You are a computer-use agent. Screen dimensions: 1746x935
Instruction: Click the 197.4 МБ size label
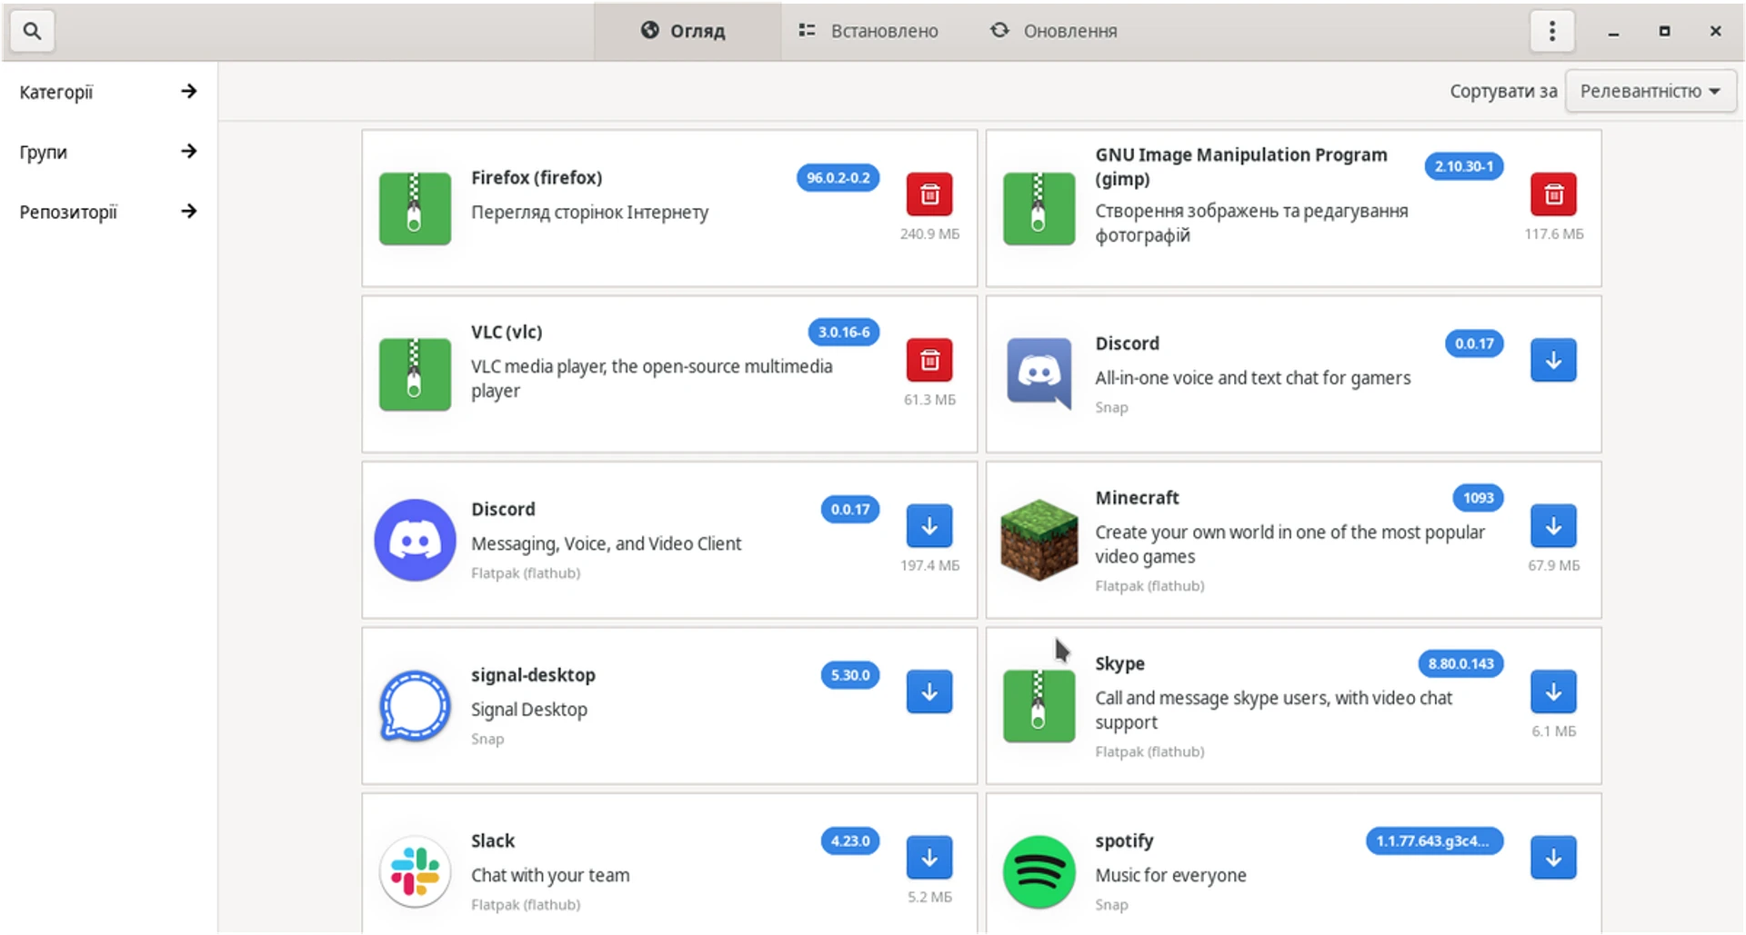(x=929, y=566)
